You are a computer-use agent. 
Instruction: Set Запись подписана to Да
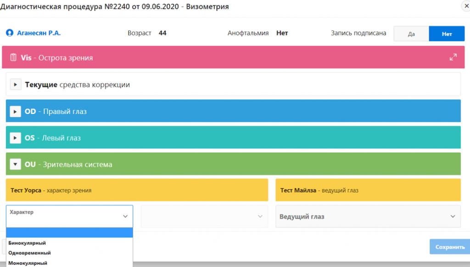click(x=411, y=34)
